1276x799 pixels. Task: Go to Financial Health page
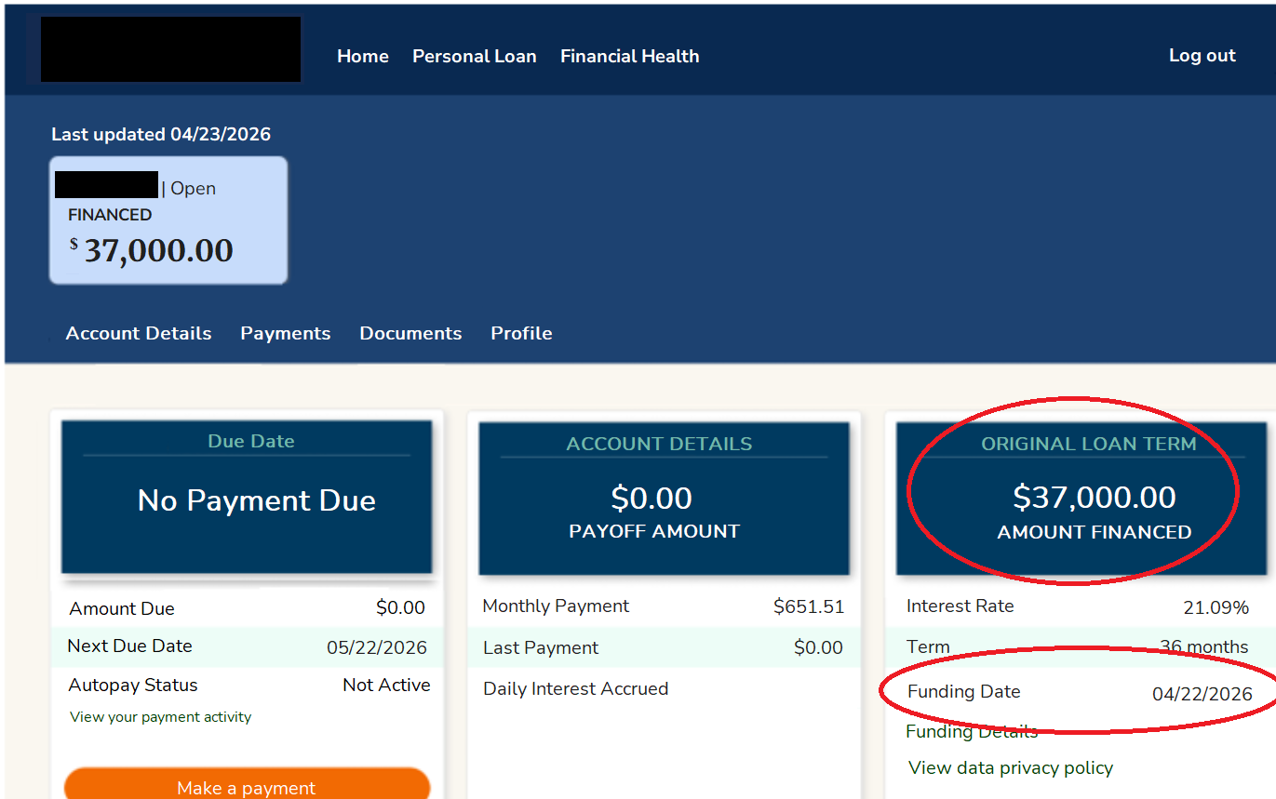(x=629, y=56)
